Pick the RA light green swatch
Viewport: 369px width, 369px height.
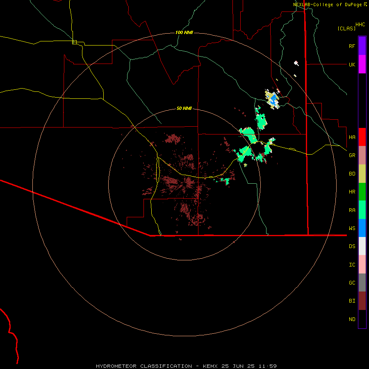tap(362, 210)
